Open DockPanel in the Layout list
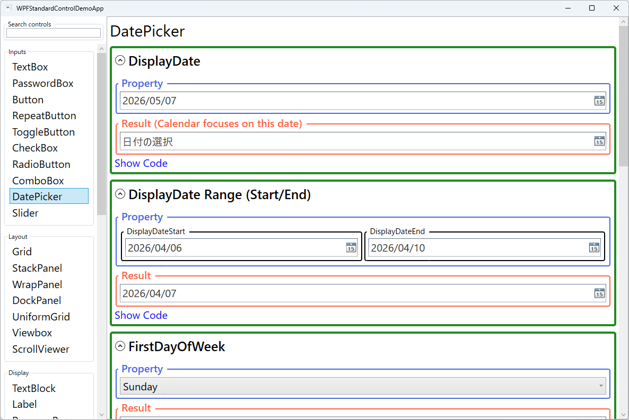The height and width of the screenshot is (420, 629). point(49,301)
